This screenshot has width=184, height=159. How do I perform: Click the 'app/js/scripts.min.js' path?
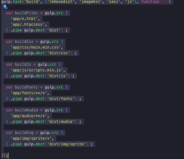click(37, 70)
